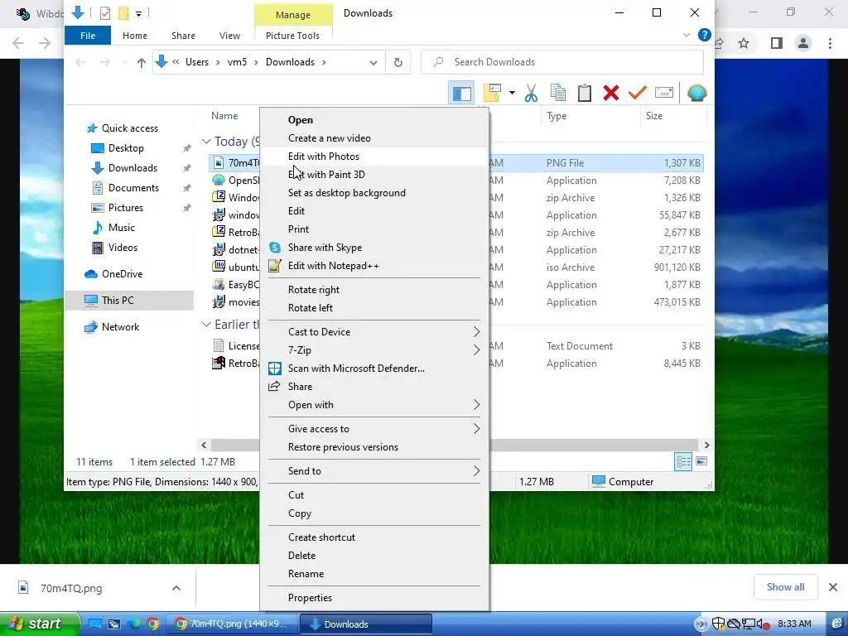Click the horizontal scrollbar right arrow

point(706,445)
